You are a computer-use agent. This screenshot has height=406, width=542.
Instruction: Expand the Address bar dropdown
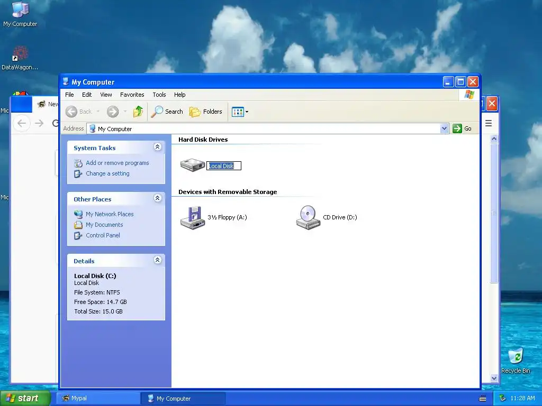click(x=444, y=128)
